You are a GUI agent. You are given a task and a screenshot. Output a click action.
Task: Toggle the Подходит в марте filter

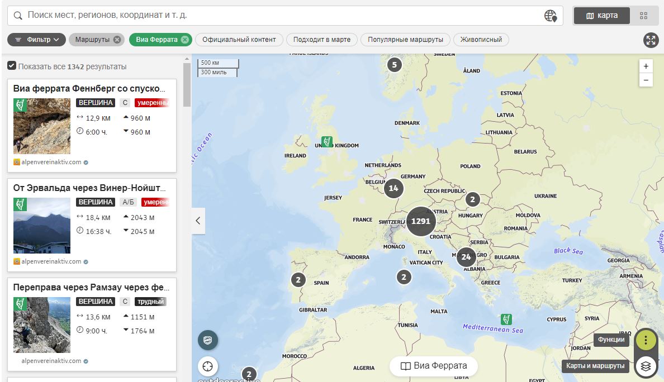point(322,39)
